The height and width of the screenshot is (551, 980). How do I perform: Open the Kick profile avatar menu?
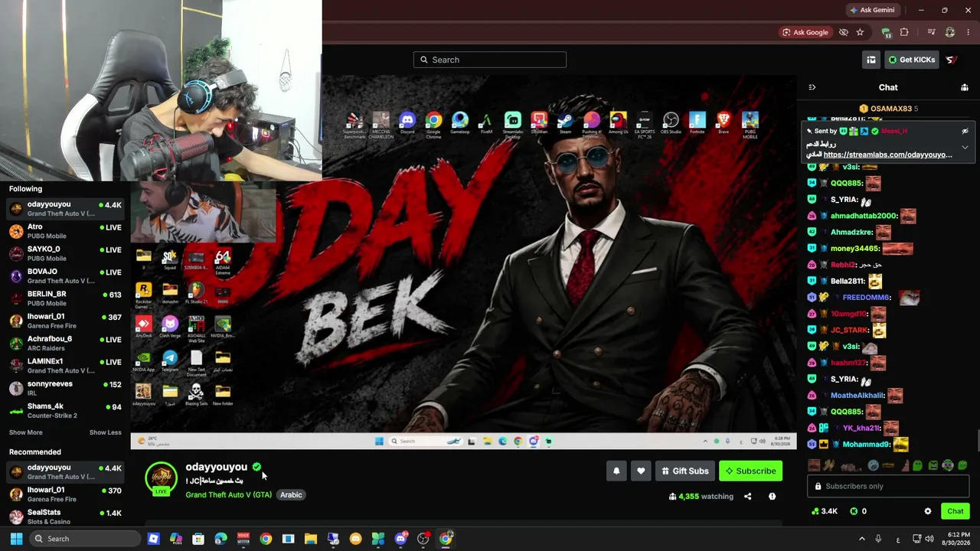coord(952,60)
